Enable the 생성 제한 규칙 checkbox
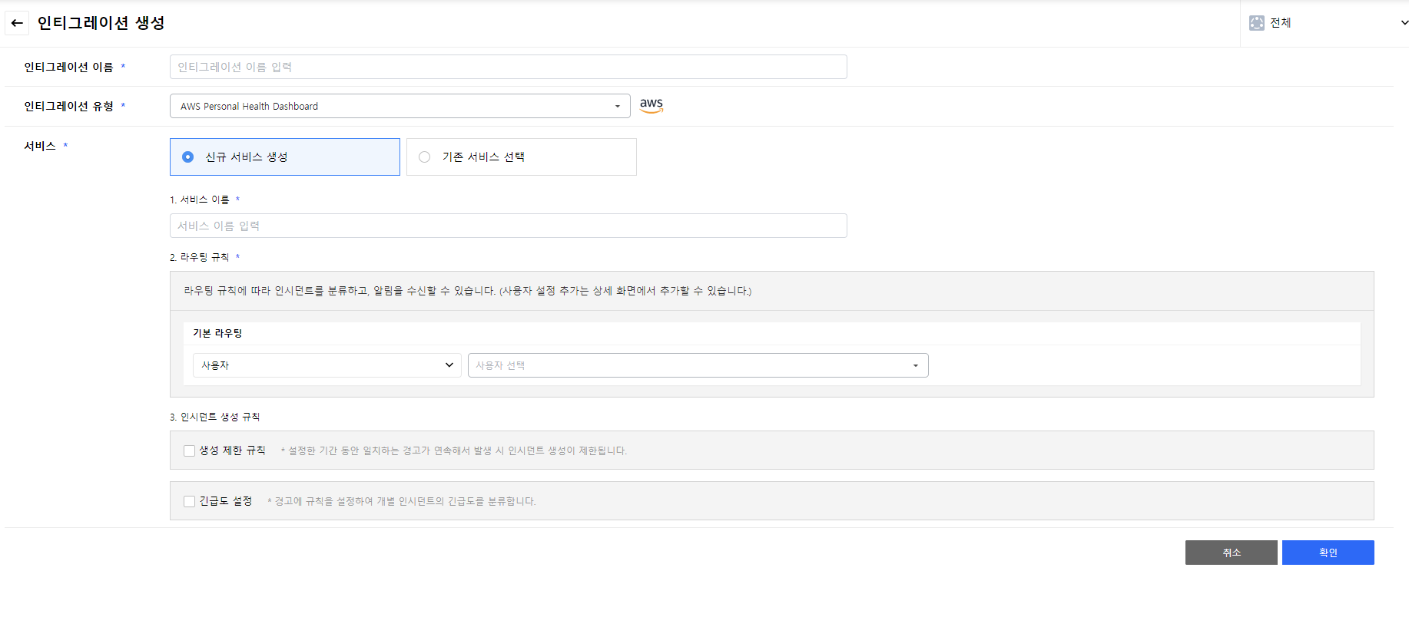 coord(189,450)
